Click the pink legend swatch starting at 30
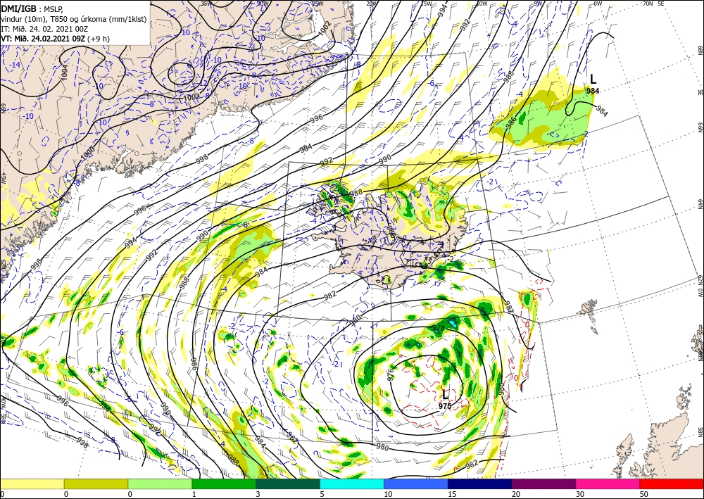This screenshot has height=499, width=704. (608, 484)
